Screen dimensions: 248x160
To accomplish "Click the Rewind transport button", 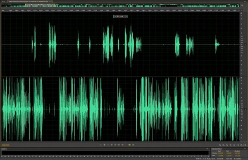I will (115, 145).
